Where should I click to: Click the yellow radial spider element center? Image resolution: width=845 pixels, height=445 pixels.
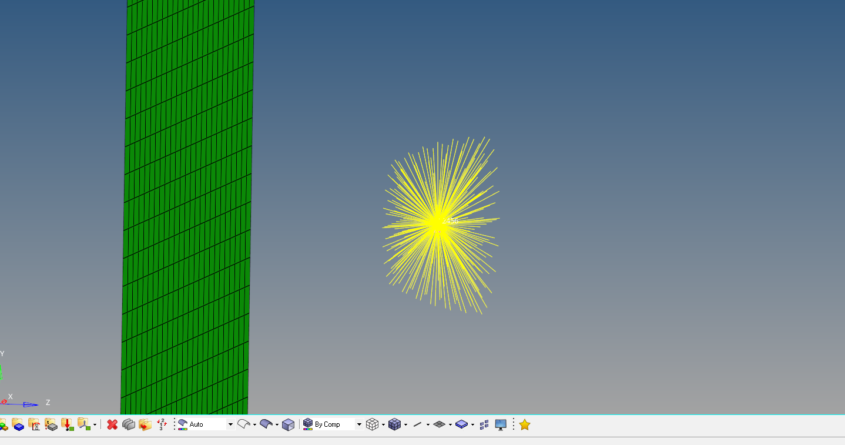(437, 223)
